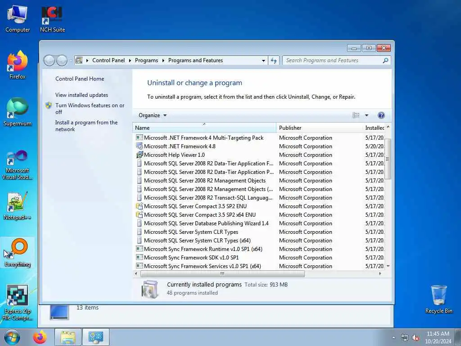Open the muted volume tray icon

416,338
